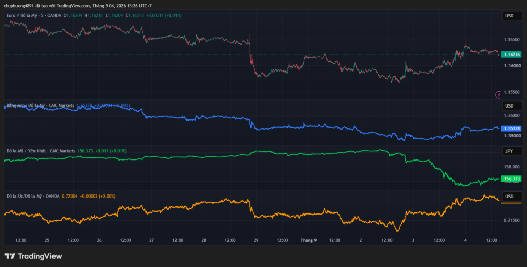Click the orange price line marker on axis
Screen dimensions: 527x267
[x=511, y=203]
